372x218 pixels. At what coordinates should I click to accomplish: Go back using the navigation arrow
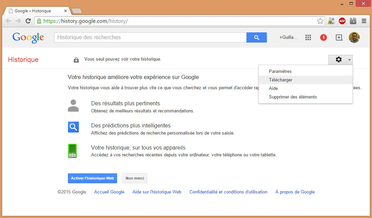pyautogui.click(x=8, y=21)
